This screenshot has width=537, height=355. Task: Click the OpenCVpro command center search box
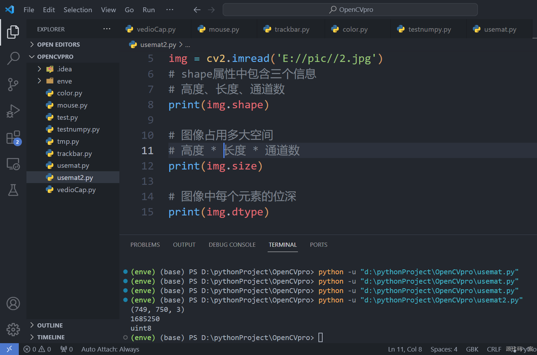pyautogui.click(x=350, y=9)
